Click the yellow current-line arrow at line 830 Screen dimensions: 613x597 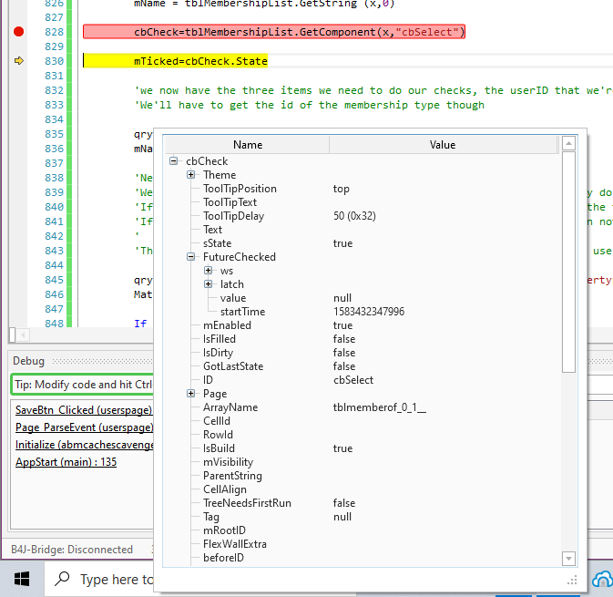pyautogui.click(x=19, y=61)
